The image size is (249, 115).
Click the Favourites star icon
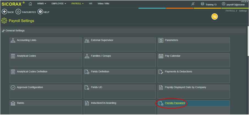pyautogui.click(x=18, y=12)
